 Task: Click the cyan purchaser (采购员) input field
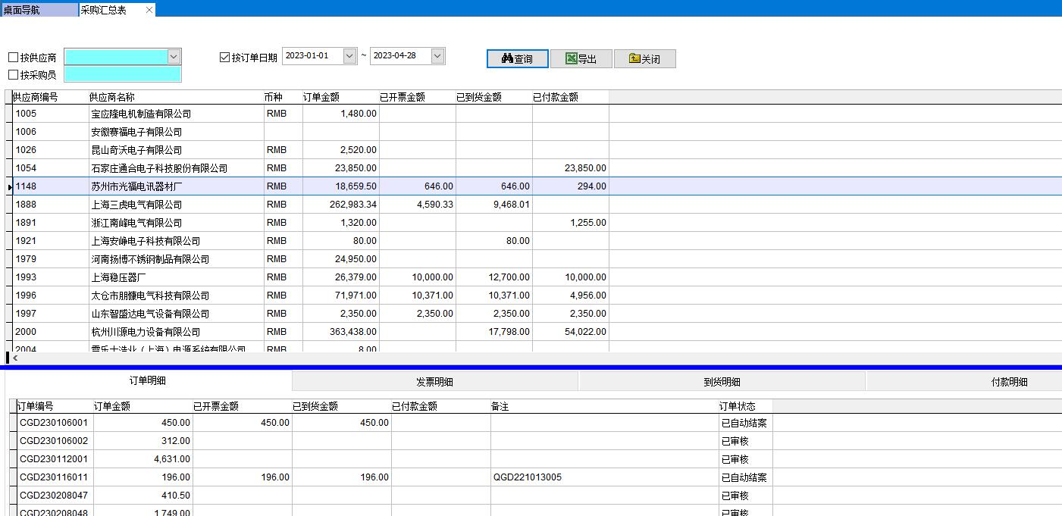pos(123,74)
